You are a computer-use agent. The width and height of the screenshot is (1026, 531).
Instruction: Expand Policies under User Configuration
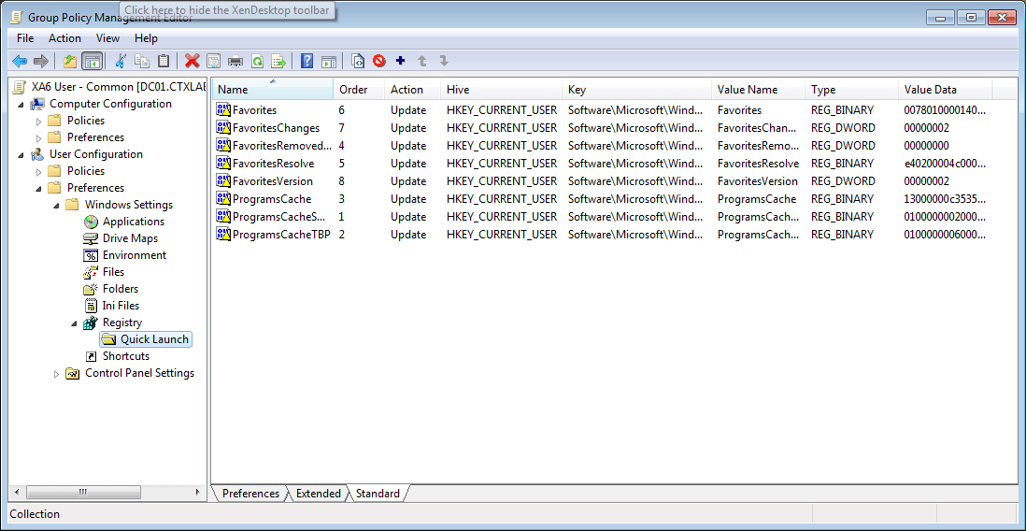(x=38, y=171)
